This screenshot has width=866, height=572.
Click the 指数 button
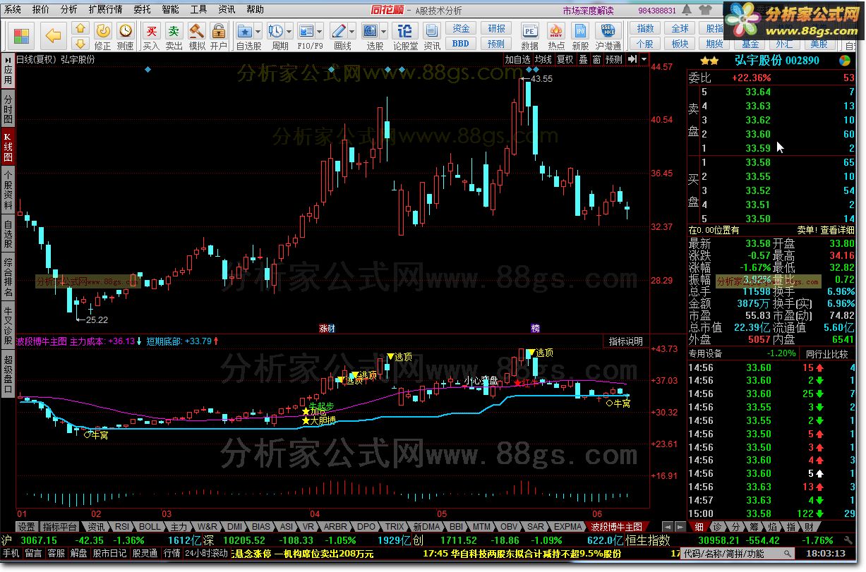pyautogui.click(x=645, y=29)
